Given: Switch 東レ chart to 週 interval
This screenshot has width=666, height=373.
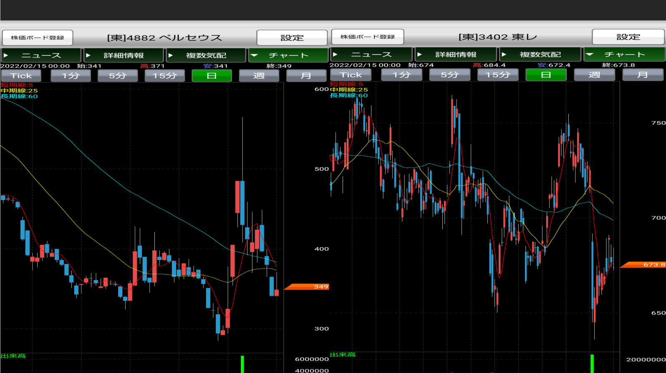Looking at the screenshot, I should (x=594, y=75).
